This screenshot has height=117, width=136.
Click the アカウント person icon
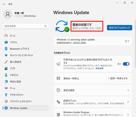(6, 75)
